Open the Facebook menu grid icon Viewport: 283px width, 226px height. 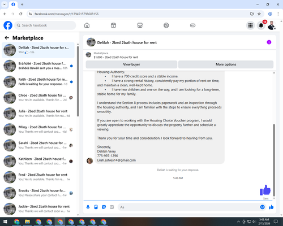250,25
